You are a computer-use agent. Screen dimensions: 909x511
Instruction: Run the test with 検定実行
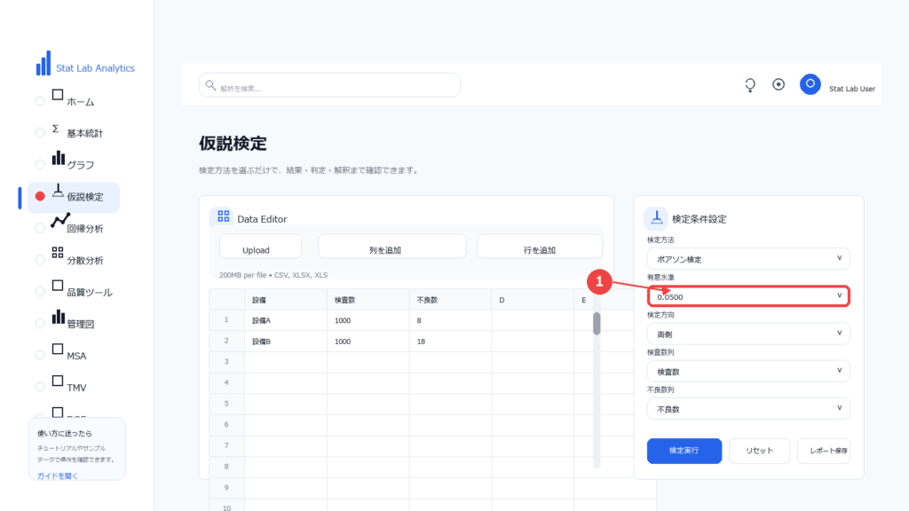point(684,451)
